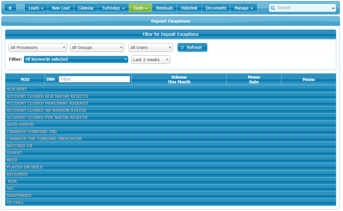Open the Leads menu
The width and height of the screenshot is (343, 211).
coord(36,8)
